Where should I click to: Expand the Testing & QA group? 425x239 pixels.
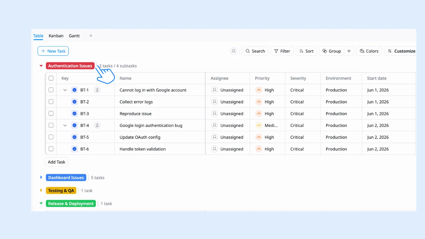pos(41,190)
